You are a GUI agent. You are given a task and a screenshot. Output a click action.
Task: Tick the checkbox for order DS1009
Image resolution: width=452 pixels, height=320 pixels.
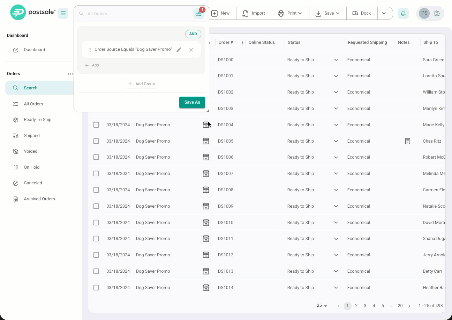coord(96,206)
